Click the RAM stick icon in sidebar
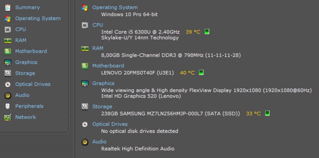 (x=8, y=41)
